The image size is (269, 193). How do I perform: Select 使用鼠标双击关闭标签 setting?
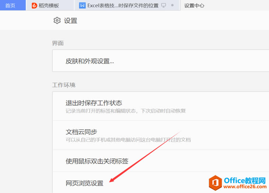tap(161, 161)
